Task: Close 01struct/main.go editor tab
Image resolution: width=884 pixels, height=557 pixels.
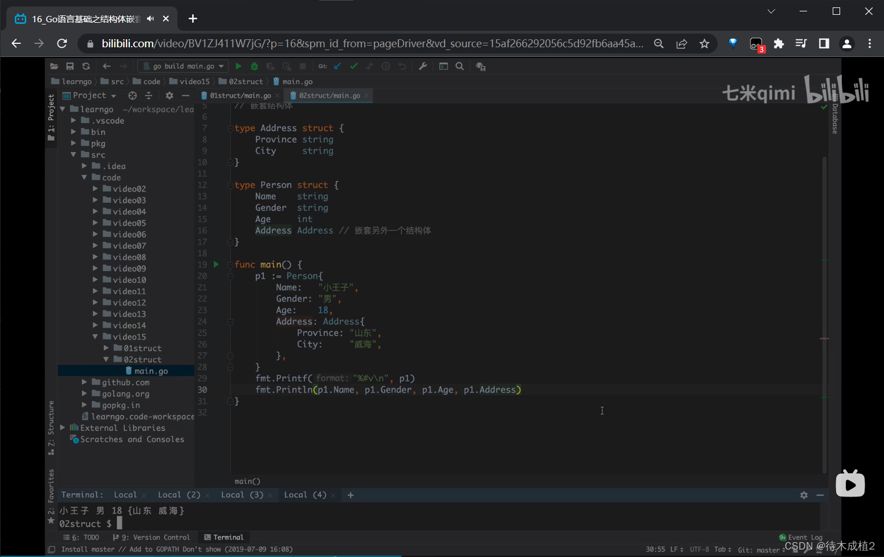Action: click(x=278, y=96)
